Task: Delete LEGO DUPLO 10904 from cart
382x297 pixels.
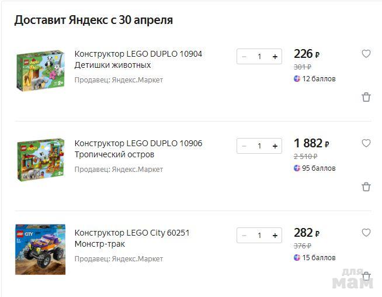Action: (x=366, y=97)
